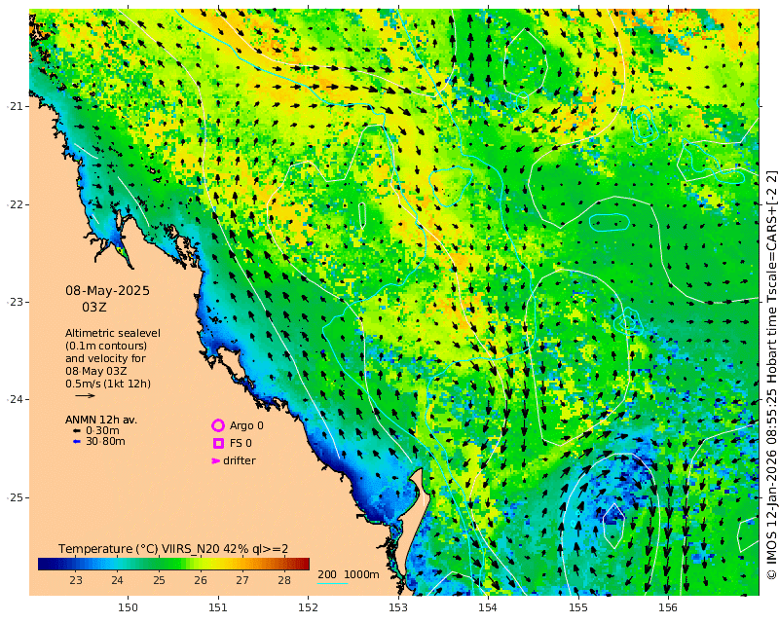
Task: Click the magenta drifter arrow legend icon
Action: click(x=215, y=461)
